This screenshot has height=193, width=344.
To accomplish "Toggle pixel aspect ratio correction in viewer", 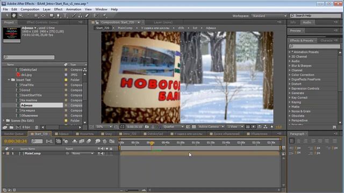I will (248, 127).
